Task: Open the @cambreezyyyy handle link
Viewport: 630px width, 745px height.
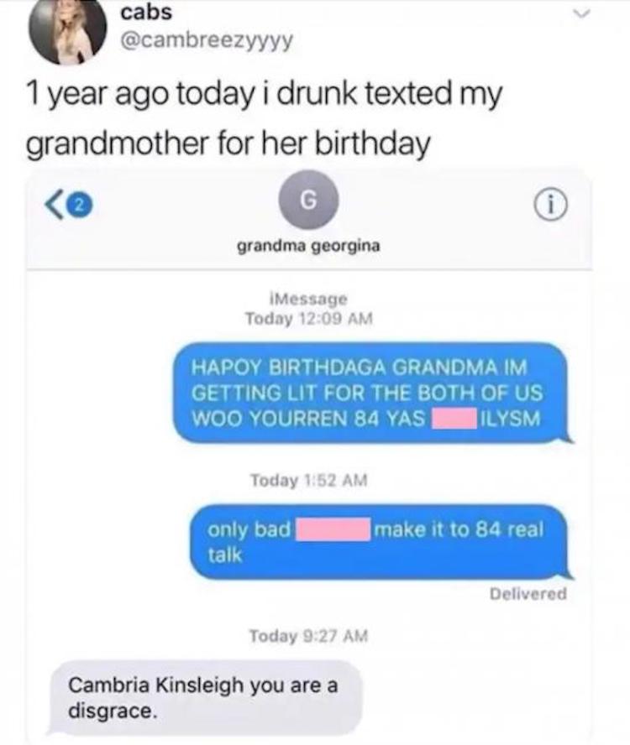Action: click(x=207, y=40)
